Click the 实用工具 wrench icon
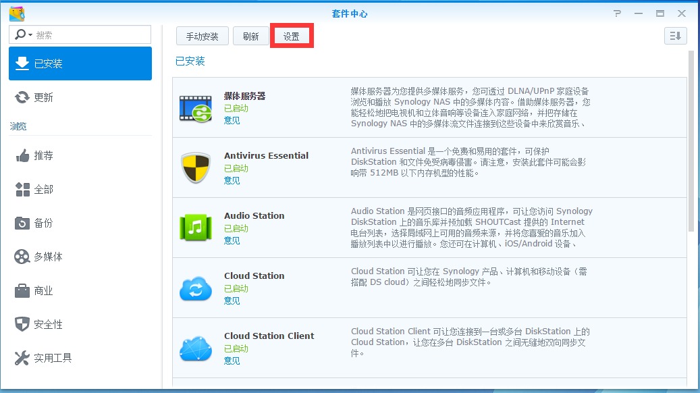The image size is (700, 393). coord(22,358)
